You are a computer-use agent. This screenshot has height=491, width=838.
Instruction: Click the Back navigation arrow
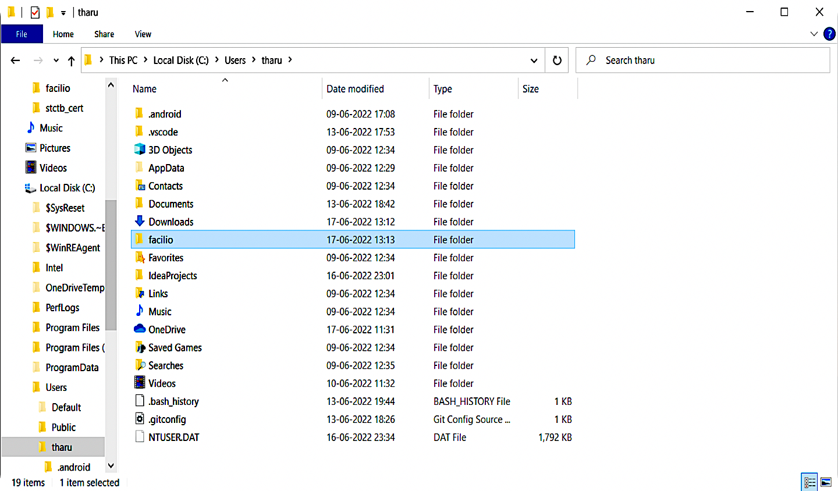pyautogui.click(x=15, y=60)
